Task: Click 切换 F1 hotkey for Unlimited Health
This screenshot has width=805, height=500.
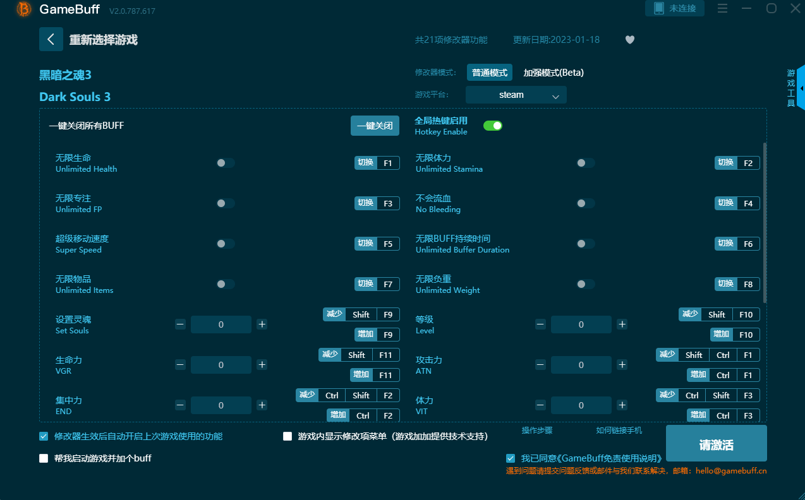Action: (x=377, y=163)
